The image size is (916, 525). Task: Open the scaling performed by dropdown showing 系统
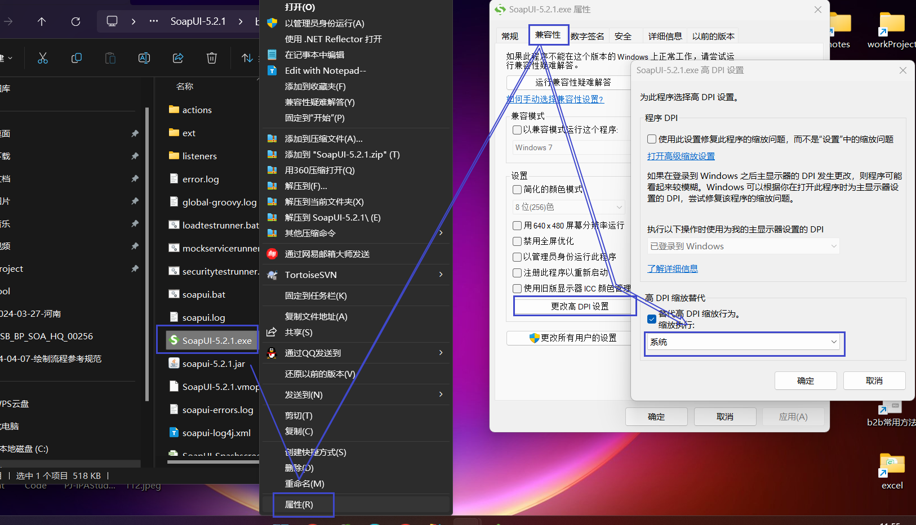pyautogui.click(x=744, y=342)
